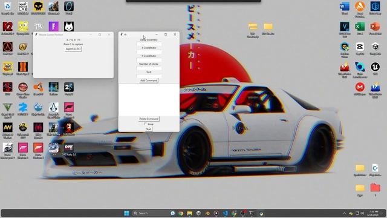Viewport: 387px width, 218px height.
Task: Open the purple Fortnite F icon
Action: (54, 27)
